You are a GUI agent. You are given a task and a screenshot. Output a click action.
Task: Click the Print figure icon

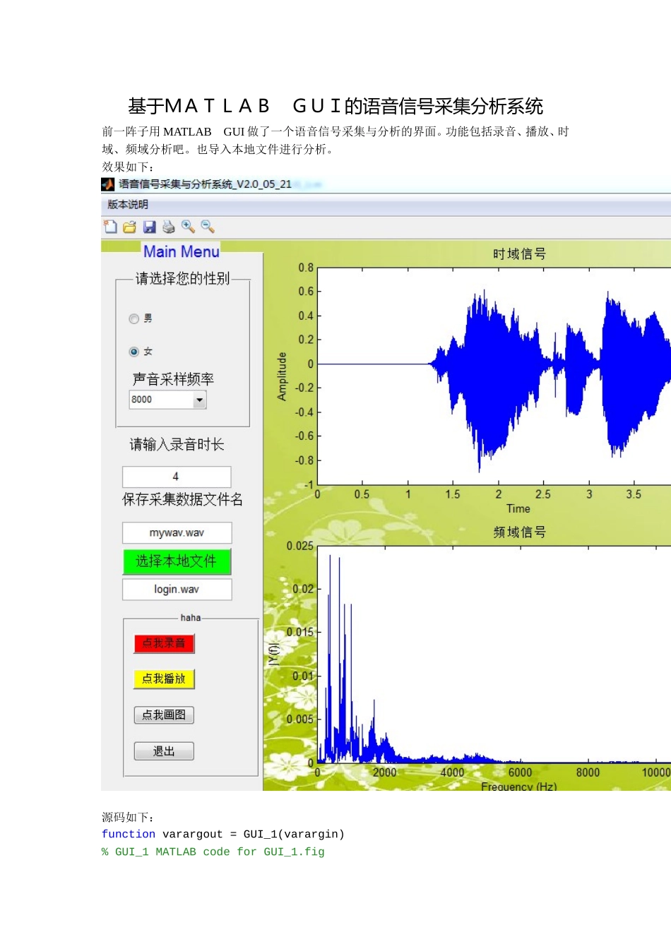click(168, 227)
